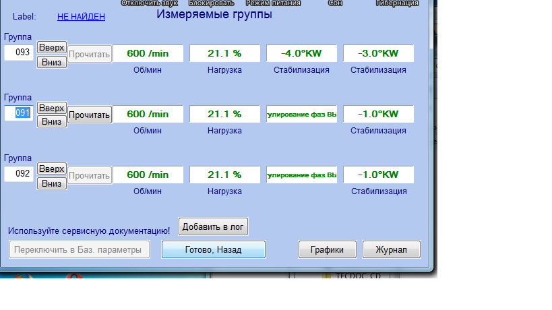
Task: Click group 093 -4.0°KW stabilization value
Action: click(x=301, y=53)
